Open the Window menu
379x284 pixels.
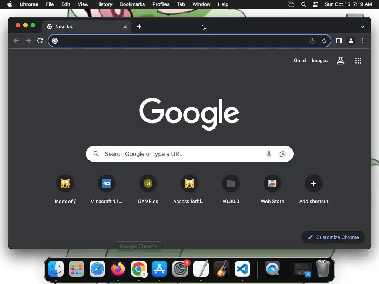tap(201, 4)
